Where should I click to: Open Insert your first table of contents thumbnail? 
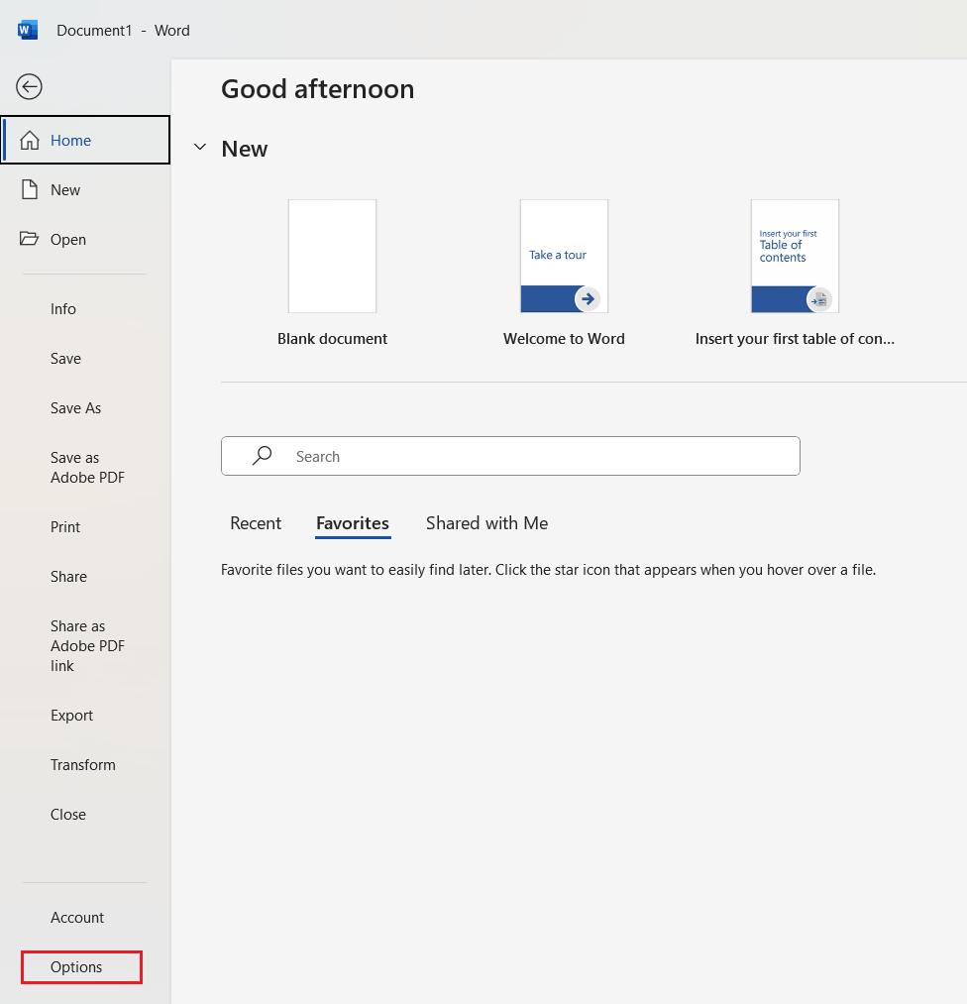[x=795, y=256]
